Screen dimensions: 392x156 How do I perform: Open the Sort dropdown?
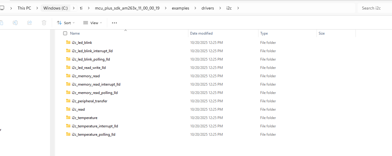pos(66,23)
